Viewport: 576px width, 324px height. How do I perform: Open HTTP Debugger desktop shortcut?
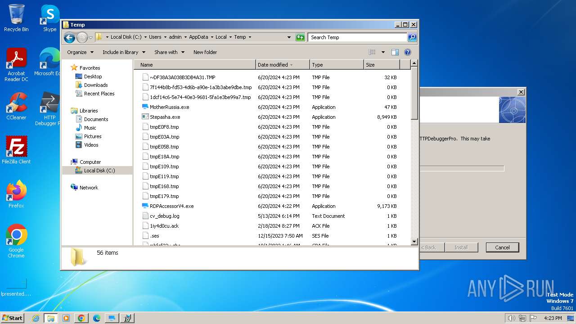click(49, 109)
